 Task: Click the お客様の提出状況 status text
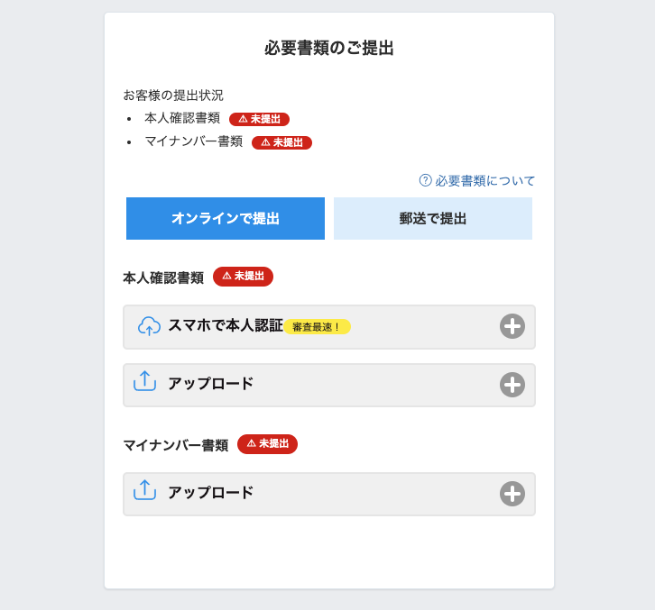pos(173,96)
